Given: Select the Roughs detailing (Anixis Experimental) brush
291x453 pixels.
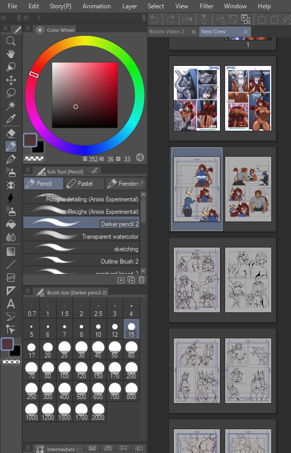Looking at the screenshot, I should tap(81, 198).
